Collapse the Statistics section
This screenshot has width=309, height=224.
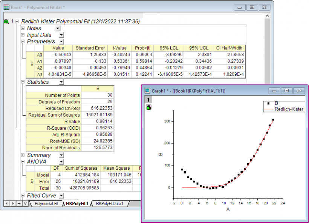tap(23, 82)
